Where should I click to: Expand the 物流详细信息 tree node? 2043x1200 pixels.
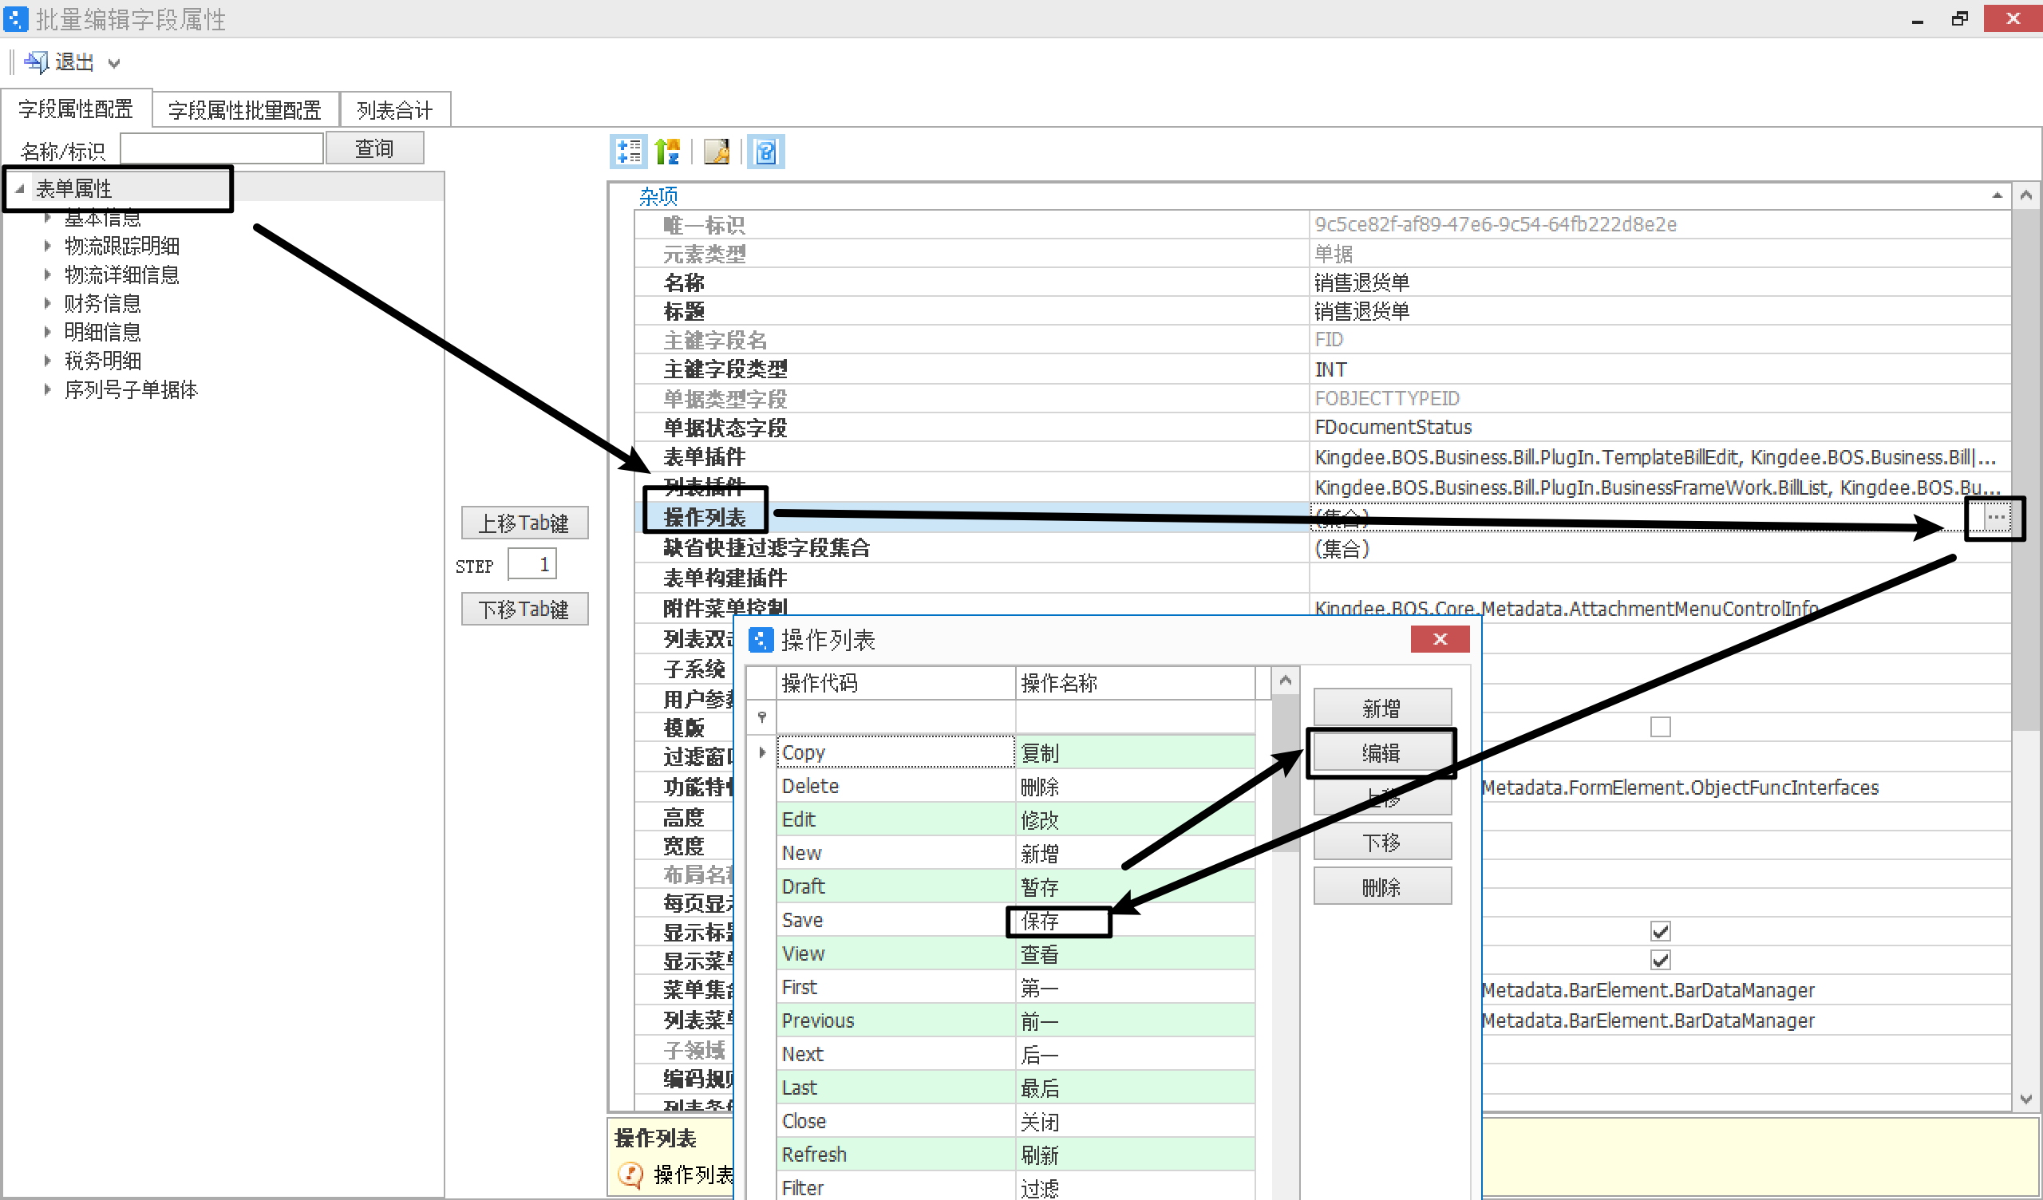click(47, 274)
